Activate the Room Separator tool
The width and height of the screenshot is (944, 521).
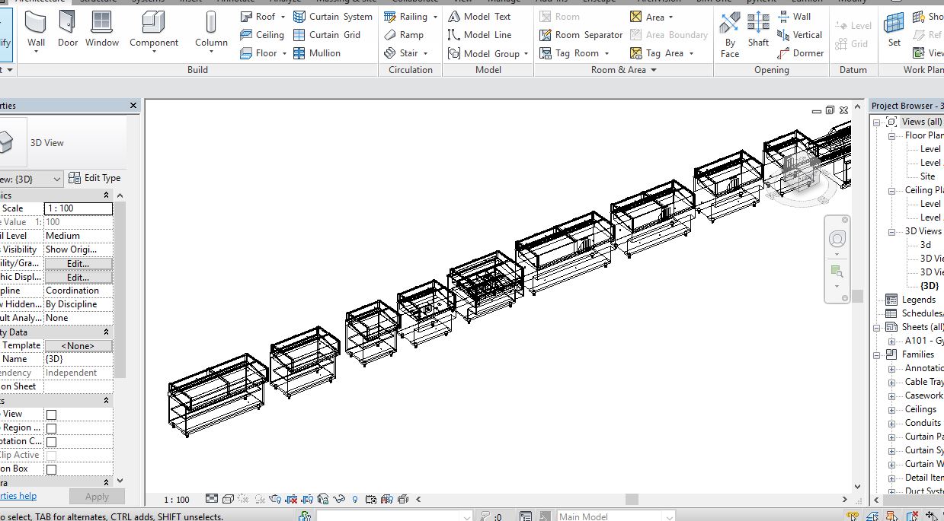[x=581, y=35]
